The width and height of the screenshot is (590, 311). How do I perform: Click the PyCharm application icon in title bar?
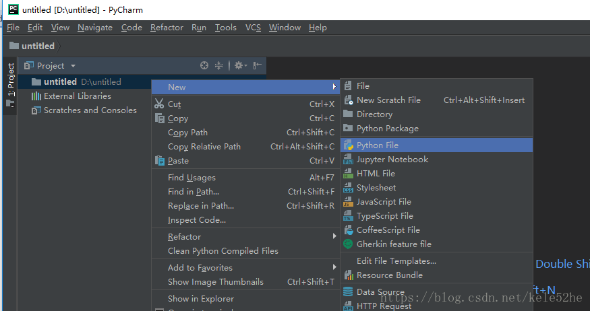coord(13,9)
